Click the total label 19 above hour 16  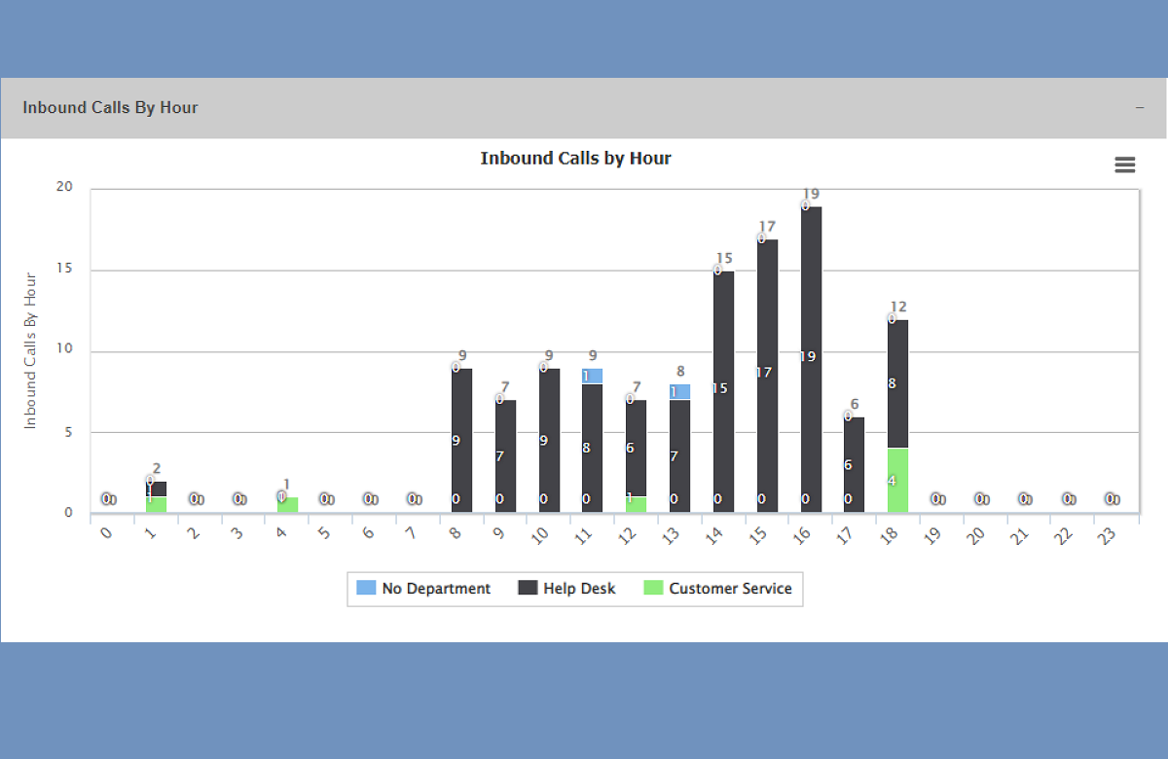tap(811, 195)
